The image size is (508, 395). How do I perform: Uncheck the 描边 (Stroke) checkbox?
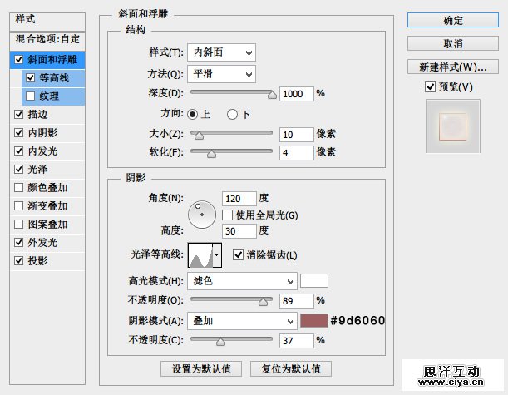(19, 114)
